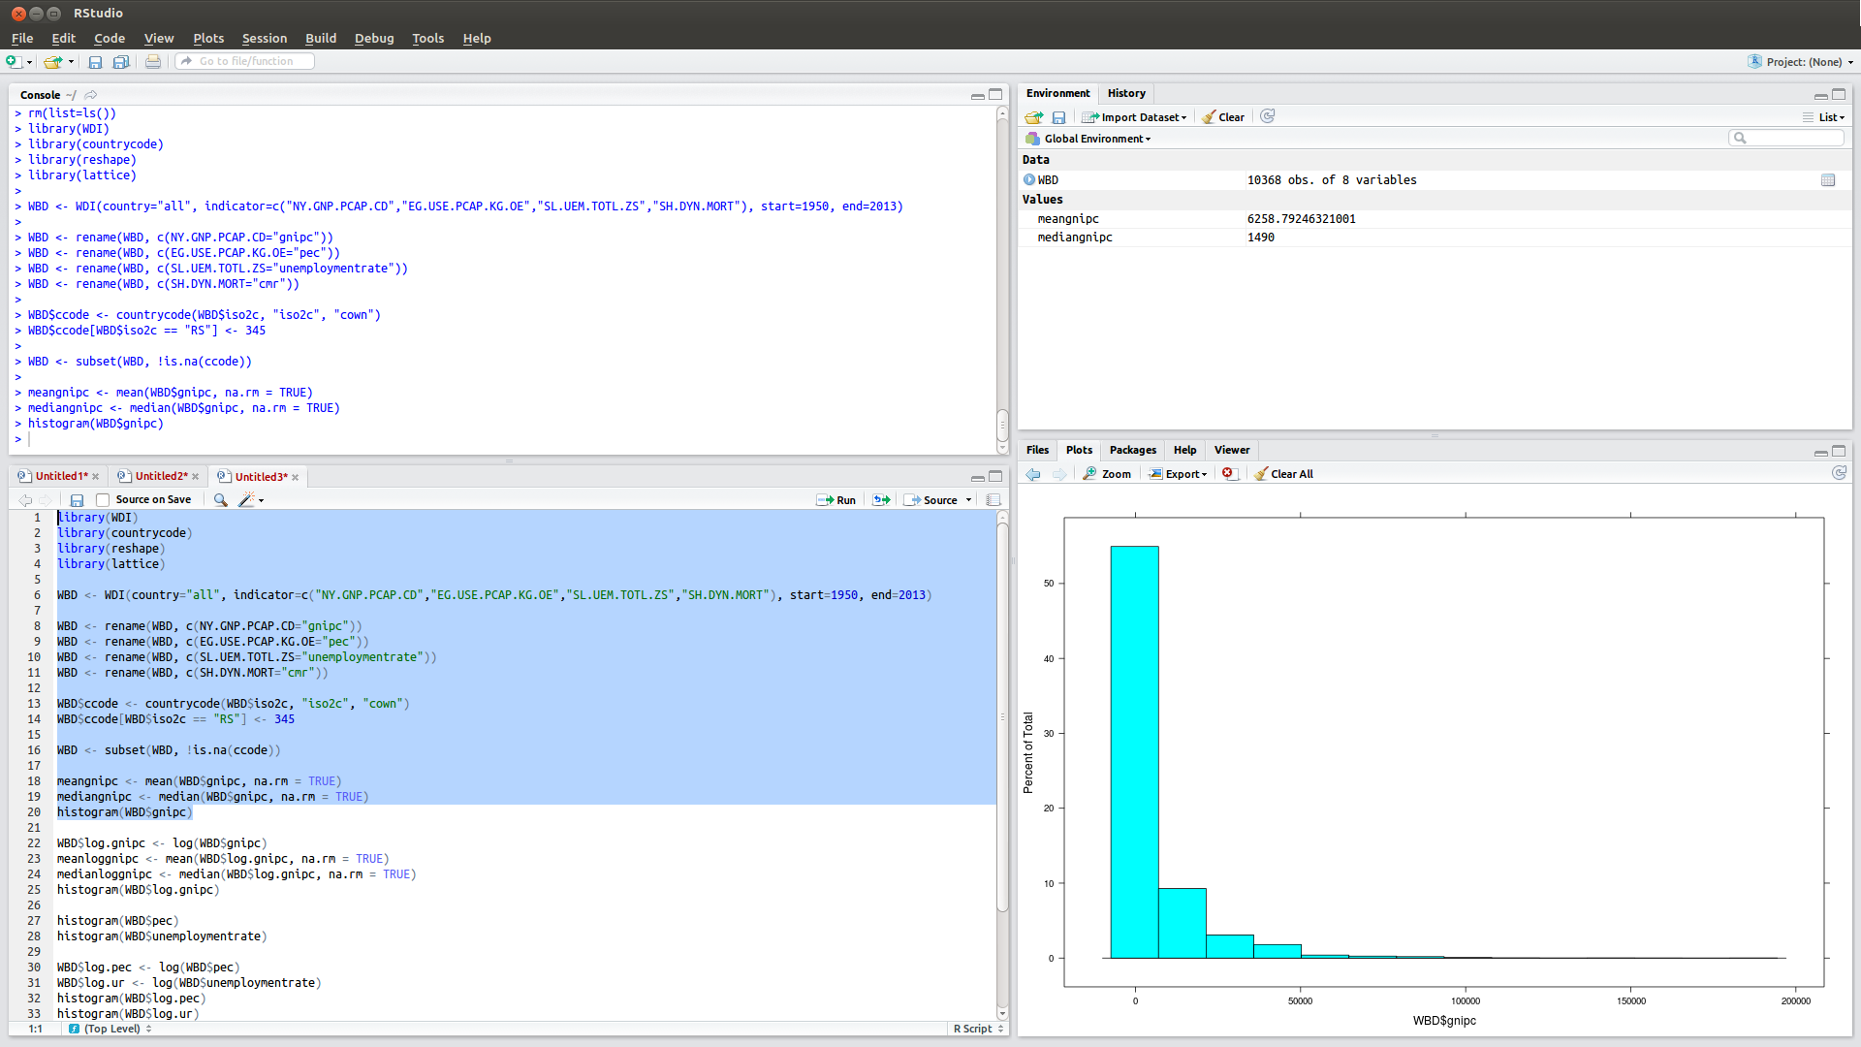The image size is (1861, 1047).
Task: Click Save current document toolbar icon
Action: 95,62
